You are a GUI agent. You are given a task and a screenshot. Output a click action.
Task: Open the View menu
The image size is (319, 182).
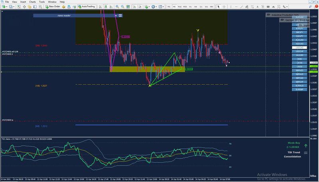tap(14, 2)
